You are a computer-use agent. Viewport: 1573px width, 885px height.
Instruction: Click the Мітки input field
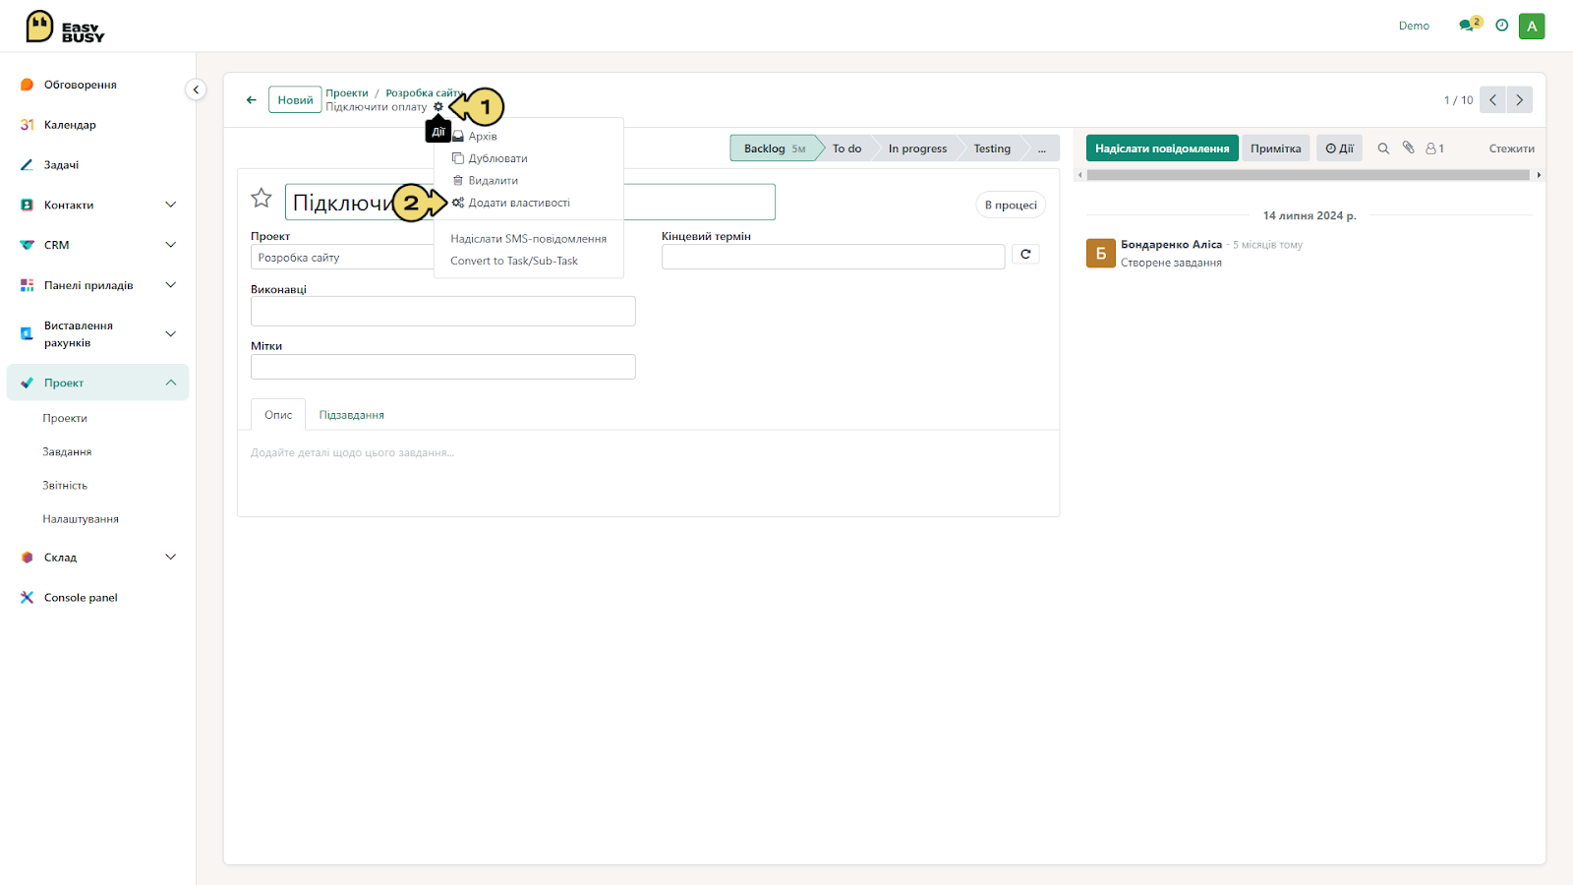(x=443, y=367)
